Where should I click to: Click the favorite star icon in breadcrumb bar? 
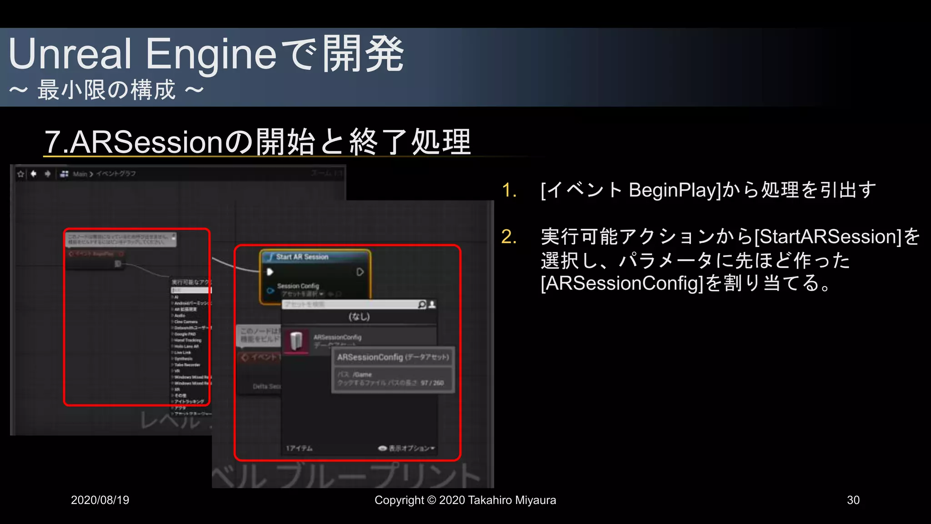20,174
